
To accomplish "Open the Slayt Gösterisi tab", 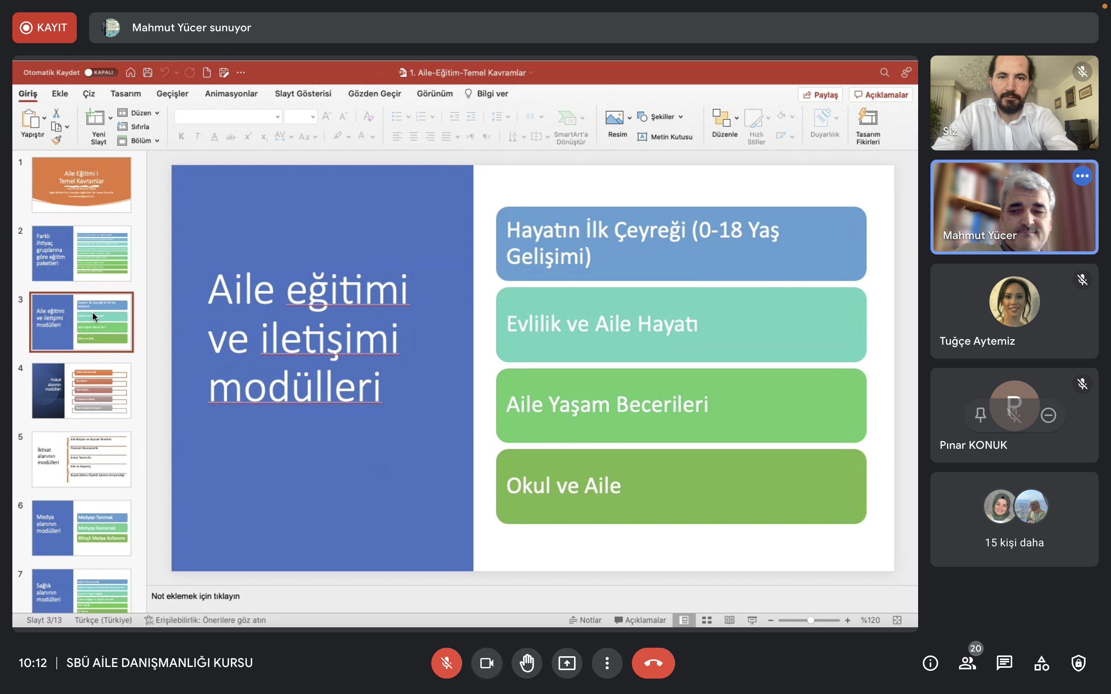I will coord(303,94).
